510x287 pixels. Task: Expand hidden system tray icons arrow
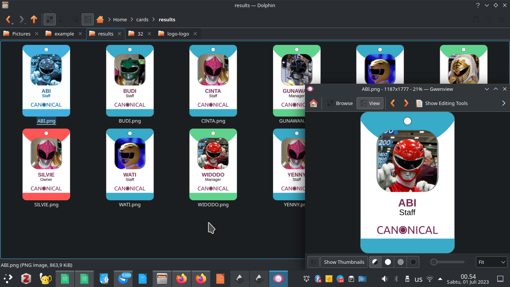coord(440,279)
